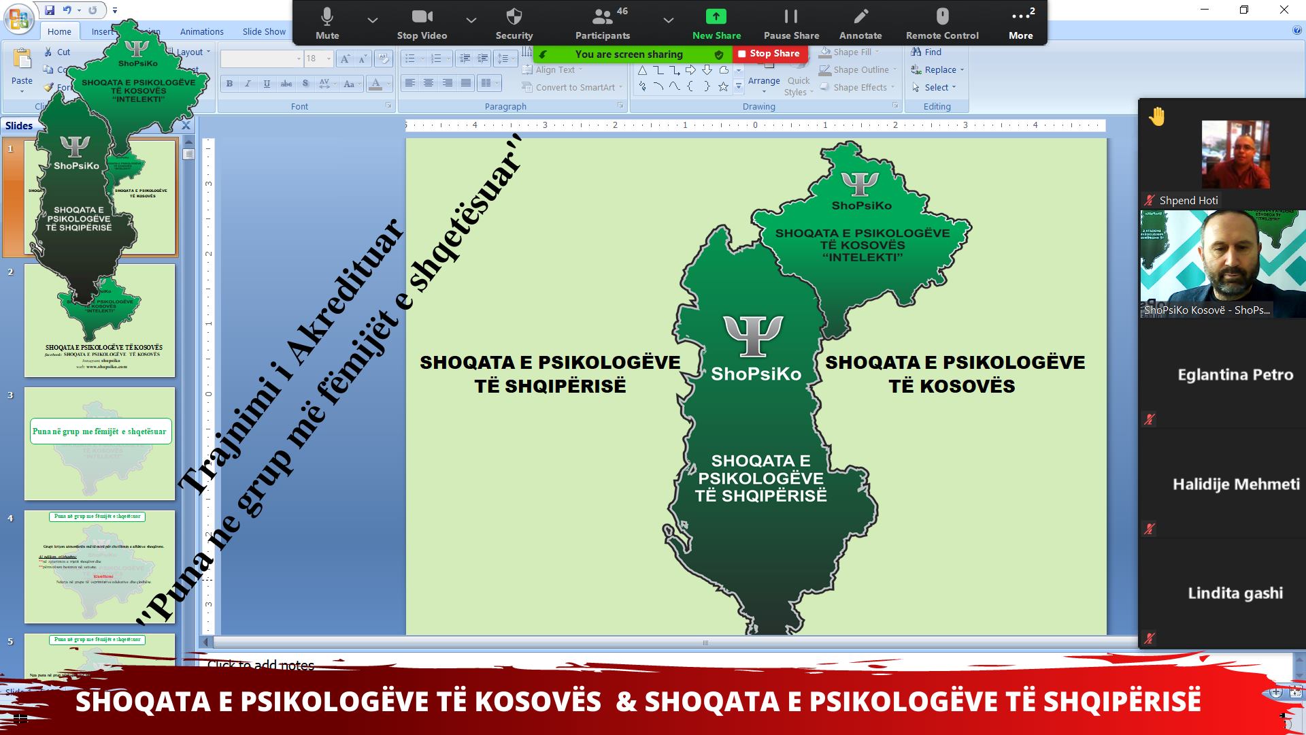Pick the down arrow shape in gallery

pyautogui.click(x=707, y=70)
